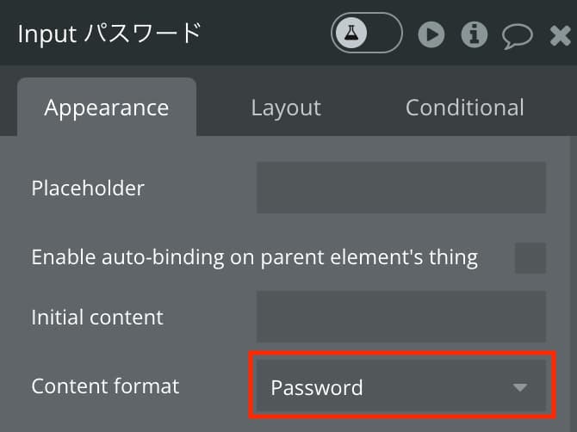The image size is (577, 432).
Task: Click the Initial content label
Action: [97, 317]
